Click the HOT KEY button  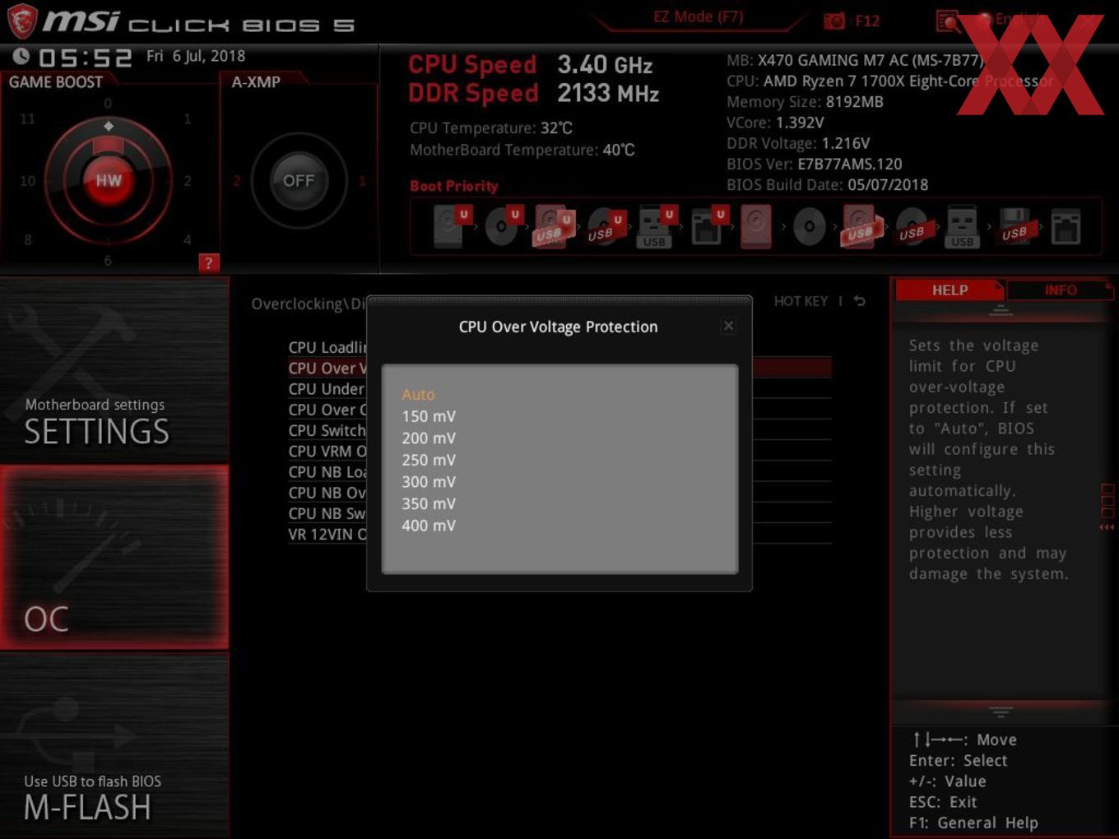tap(801, 301)
